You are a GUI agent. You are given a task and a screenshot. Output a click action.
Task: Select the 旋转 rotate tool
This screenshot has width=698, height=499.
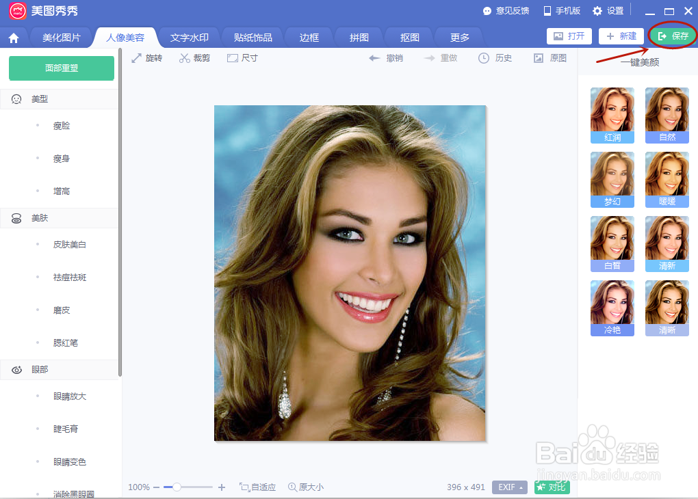click(x=147, y=58)
